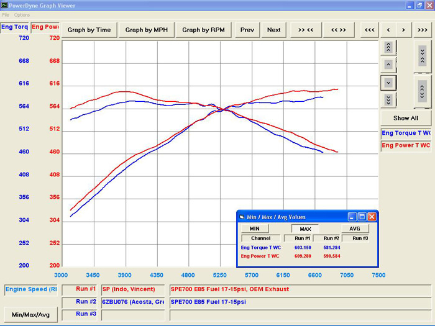Click torque max value 581.284
Image resolution: width=435 pixels, height=326 pixels.
click(331, 248)
